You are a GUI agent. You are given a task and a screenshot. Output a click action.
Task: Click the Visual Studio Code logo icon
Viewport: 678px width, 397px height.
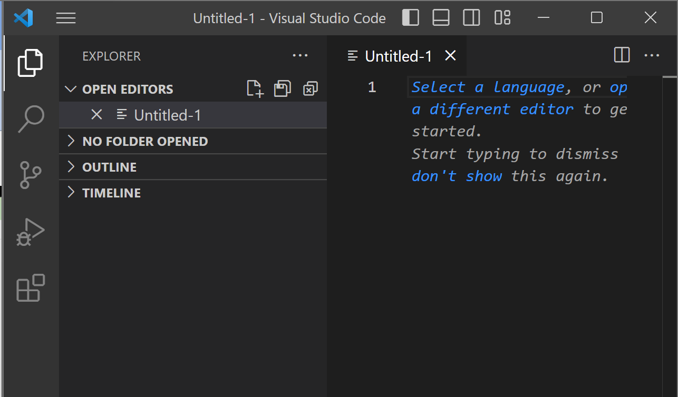click(23, 18)
